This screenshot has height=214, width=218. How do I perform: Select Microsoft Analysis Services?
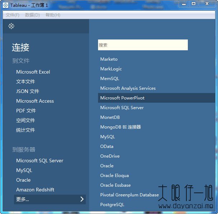128,88
